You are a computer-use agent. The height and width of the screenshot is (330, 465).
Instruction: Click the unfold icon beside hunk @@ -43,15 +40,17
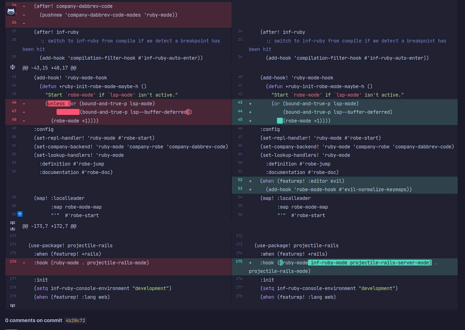click(x=13, y=67)
